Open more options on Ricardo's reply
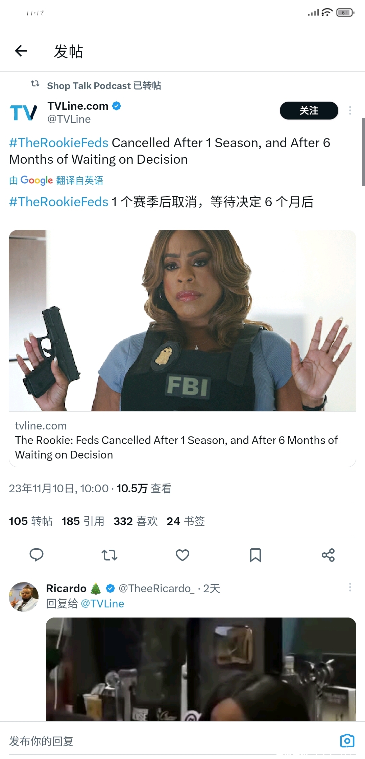 tap(350, 587)
